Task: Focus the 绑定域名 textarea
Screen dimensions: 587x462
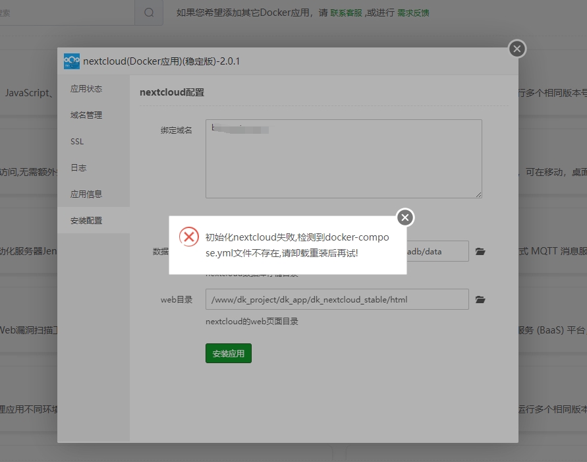Action: (344, 159)
